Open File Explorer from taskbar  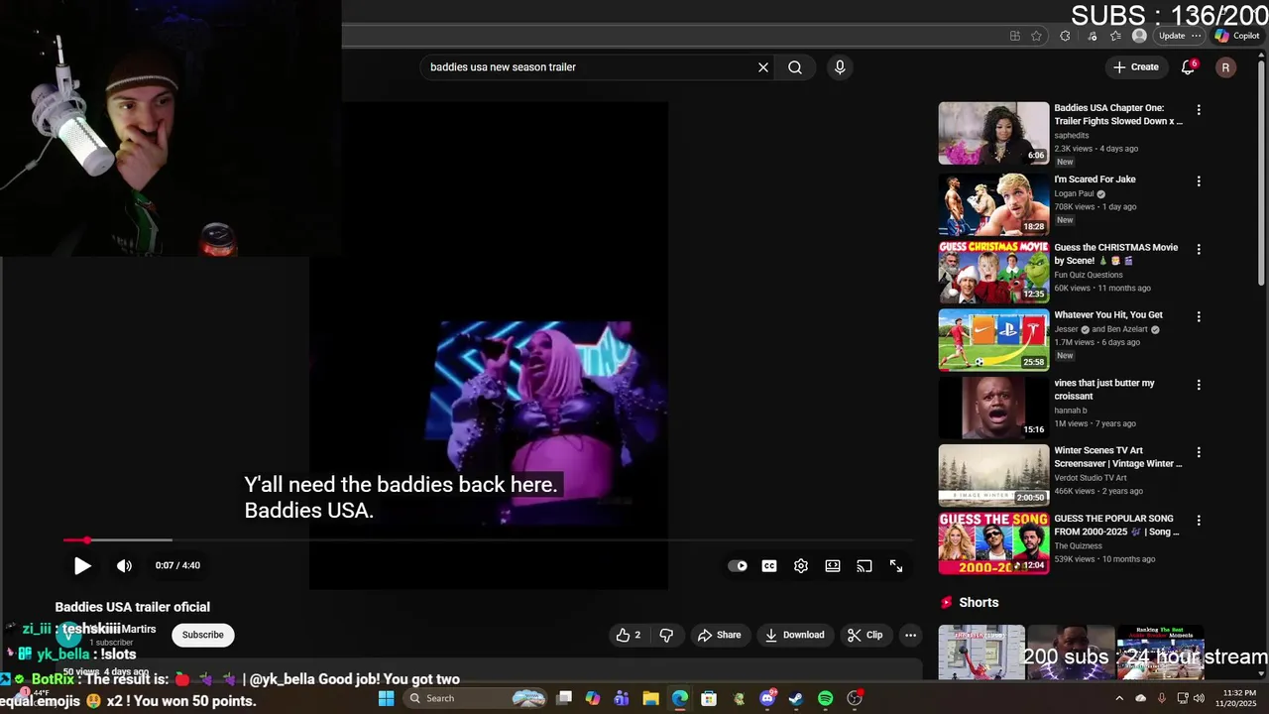(x=650, y=698)
